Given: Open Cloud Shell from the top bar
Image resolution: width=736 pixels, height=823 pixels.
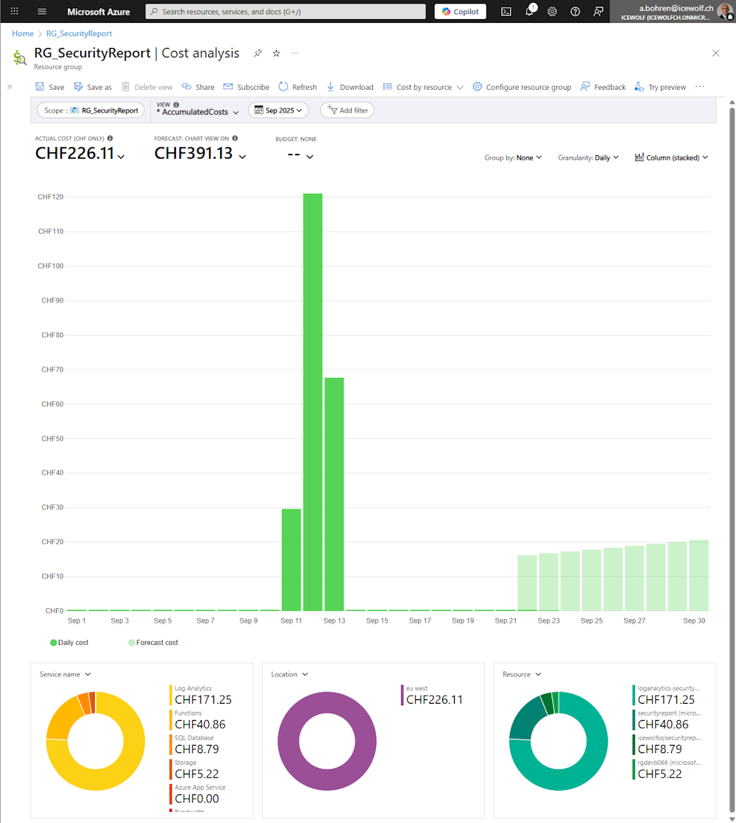Looking at the screenshot, I should pyautogui.click(x=506, y=12).
